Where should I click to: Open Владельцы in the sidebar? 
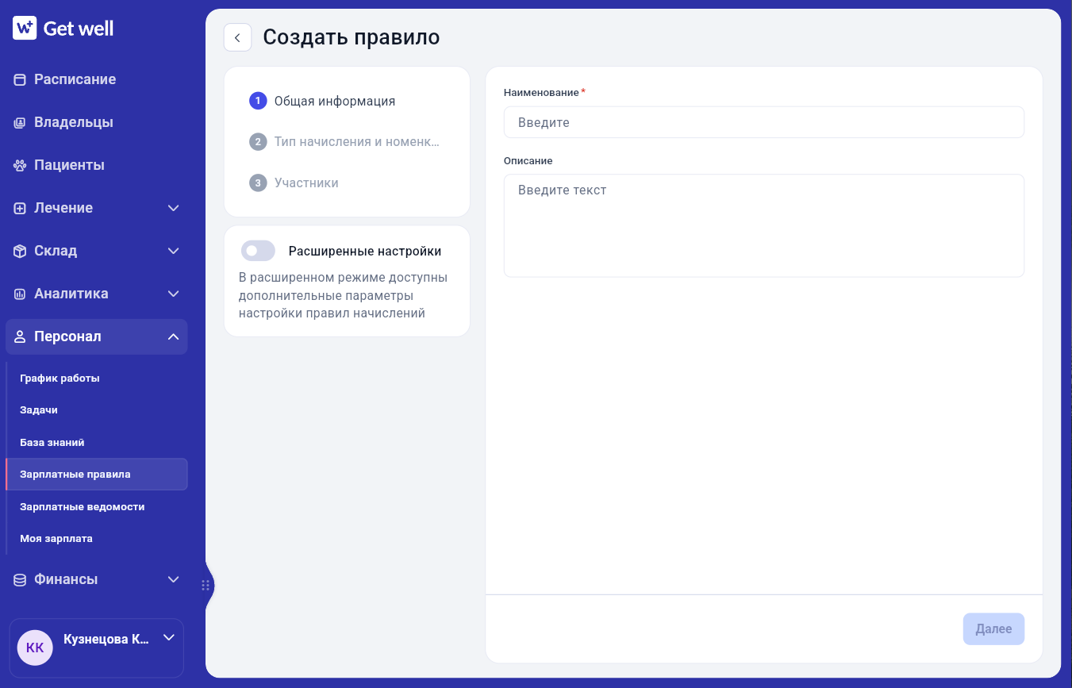(97, 122)
